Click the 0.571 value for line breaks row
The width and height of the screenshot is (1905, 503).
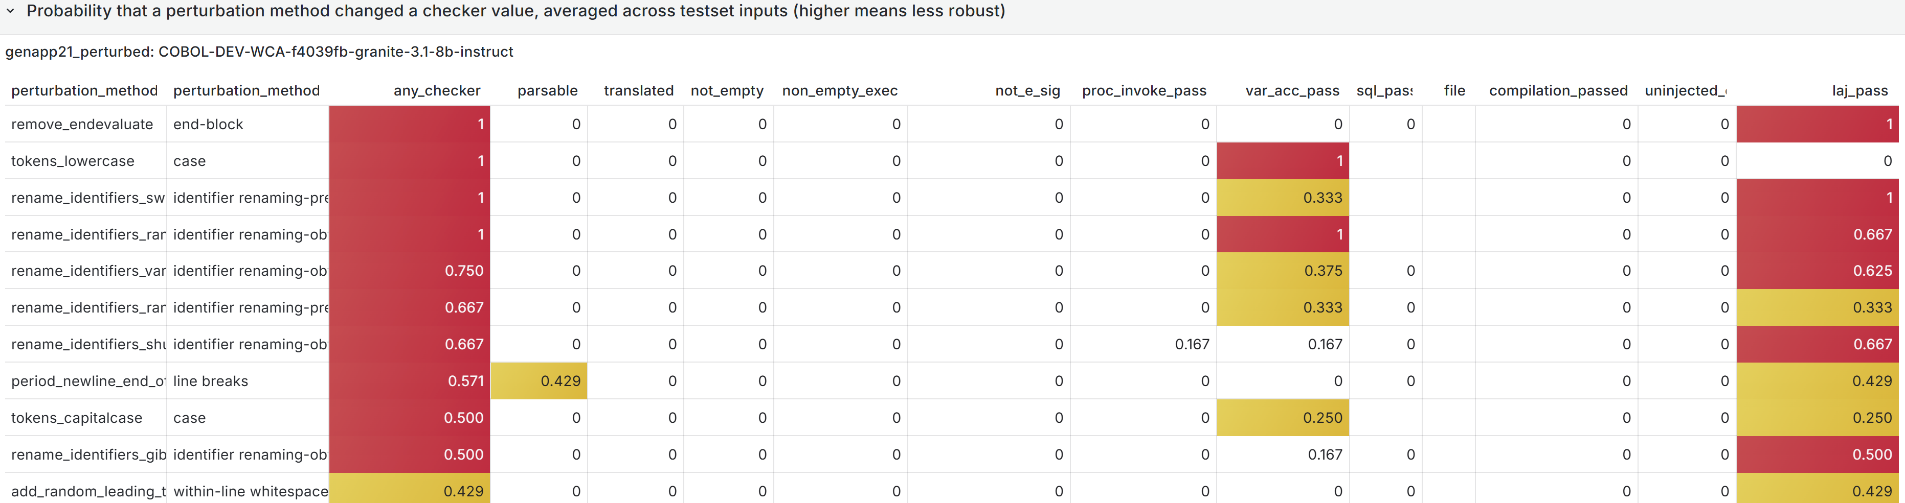[409, 381]
